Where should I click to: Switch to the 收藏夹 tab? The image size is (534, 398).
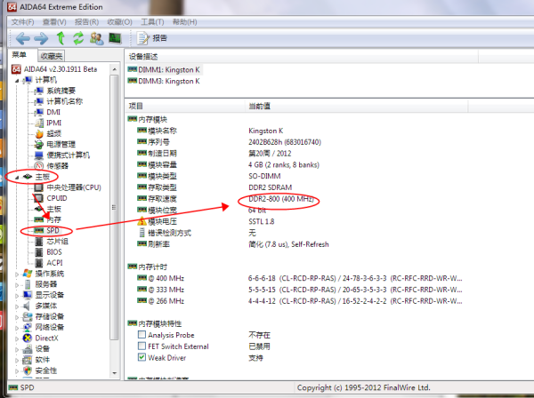pos(51,56)
